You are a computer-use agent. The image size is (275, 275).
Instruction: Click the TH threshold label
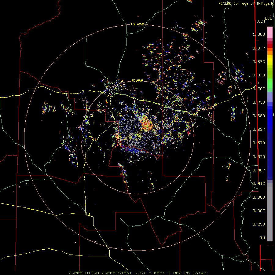262,238
